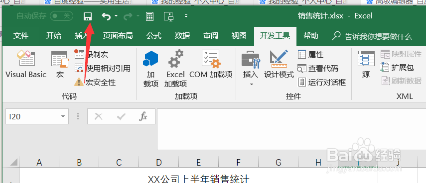This screenshot has width=426, height=183.
Task: Click 查看代码
Action: 318,68
